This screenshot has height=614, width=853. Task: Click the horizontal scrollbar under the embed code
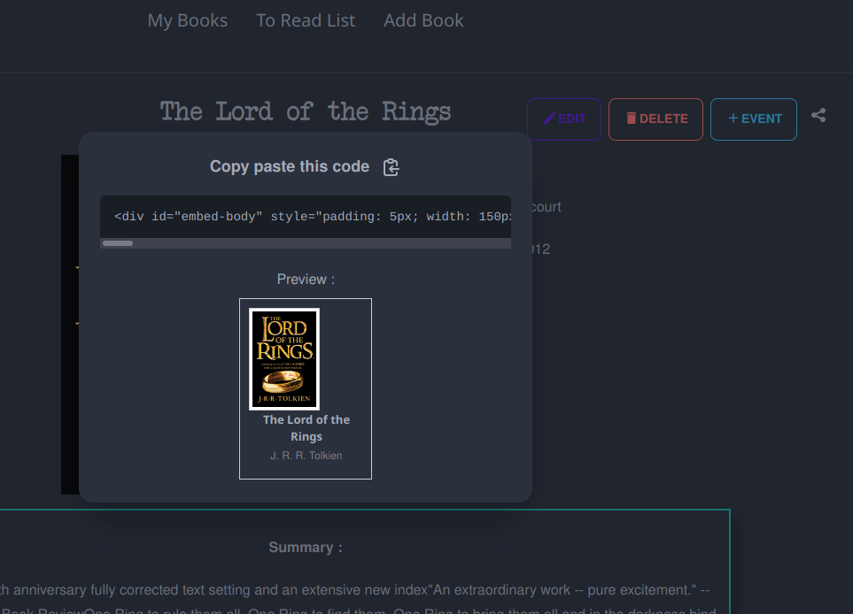(306, 243)
